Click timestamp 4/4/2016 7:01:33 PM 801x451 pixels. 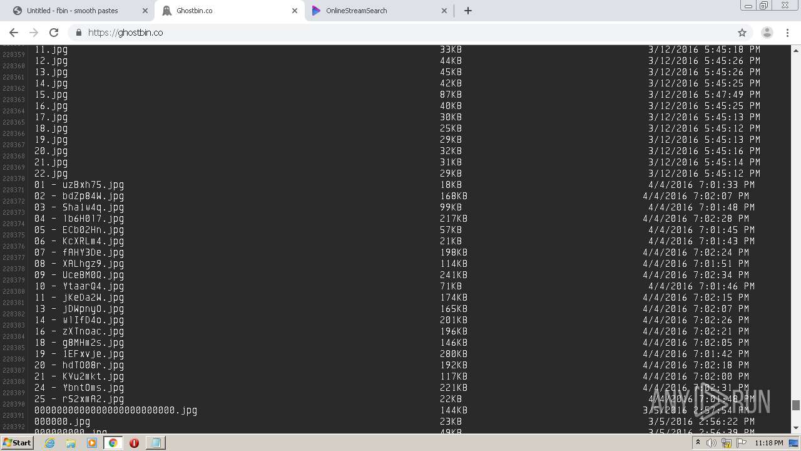coord(702,185)
